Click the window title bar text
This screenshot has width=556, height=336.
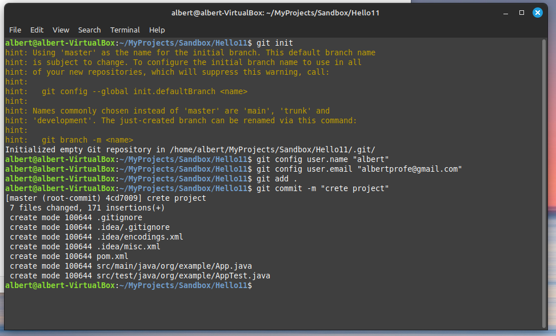(275, 13)
